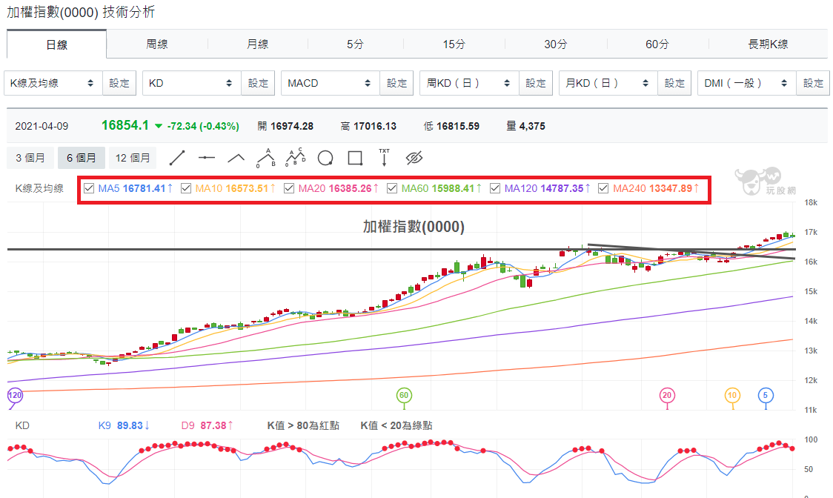Click the K9 value 89.83
This screenshot has height=498, width=833.
[x=130, y=425]
